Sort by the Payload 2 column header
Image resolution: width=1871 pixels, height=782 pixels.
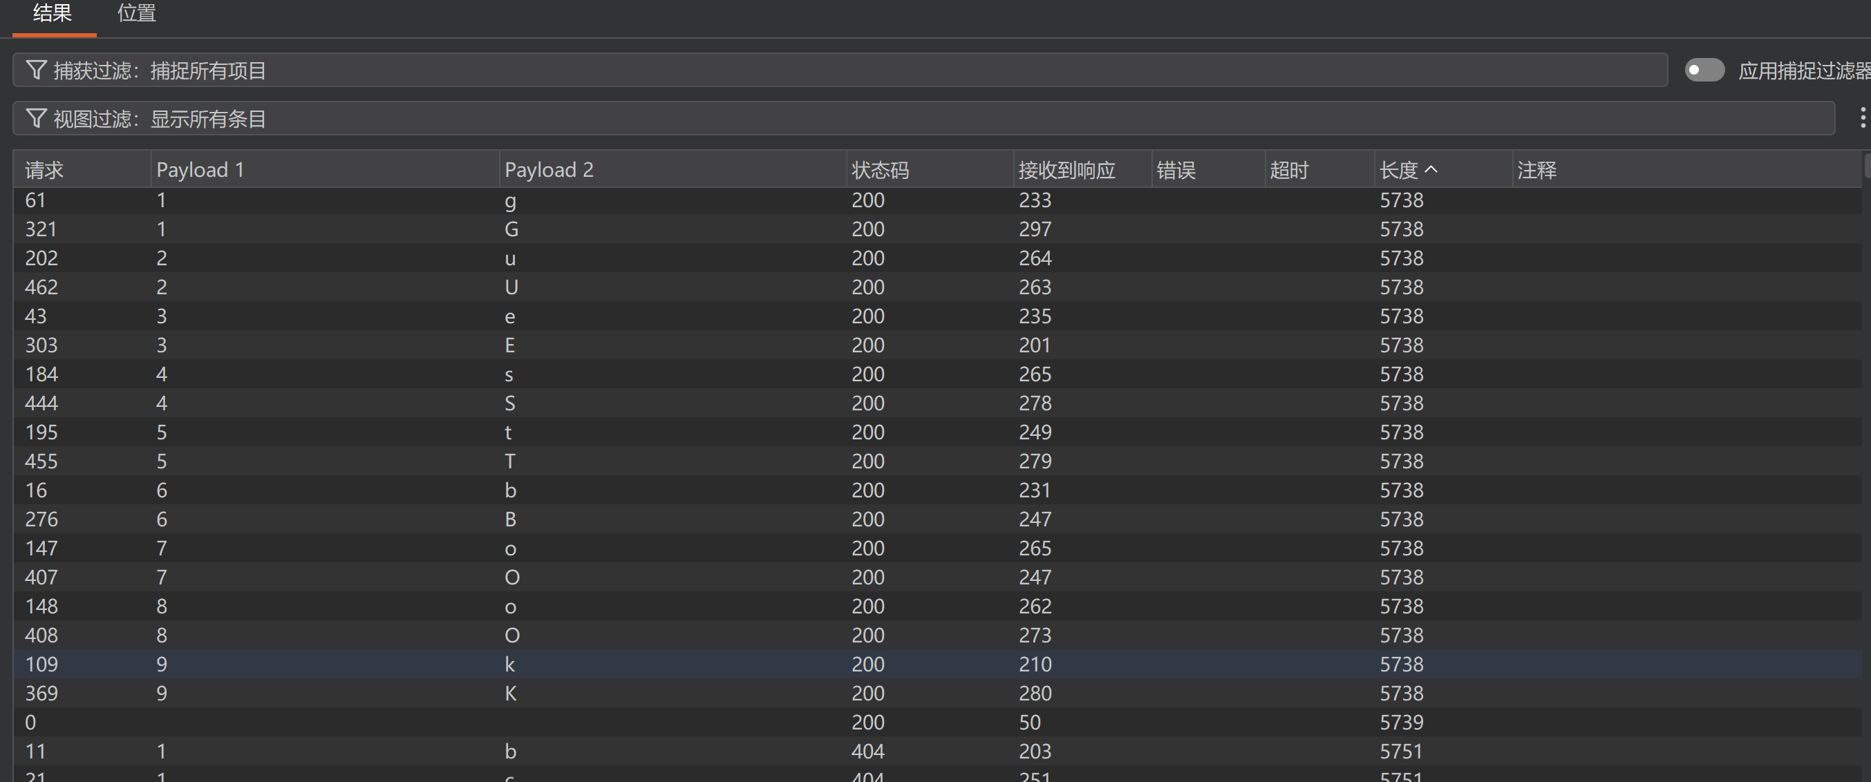click(673, 170)
